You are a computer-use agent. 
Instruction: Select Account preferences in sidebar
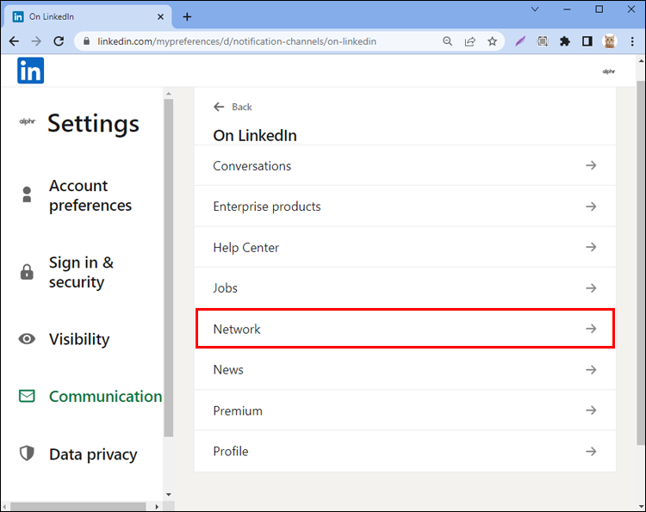(90, 195)
